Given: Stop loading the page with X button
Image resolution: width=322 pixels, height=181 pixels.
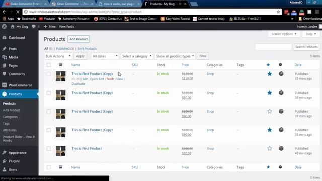Looking at the screenshot, I should [x=18, y=12].
